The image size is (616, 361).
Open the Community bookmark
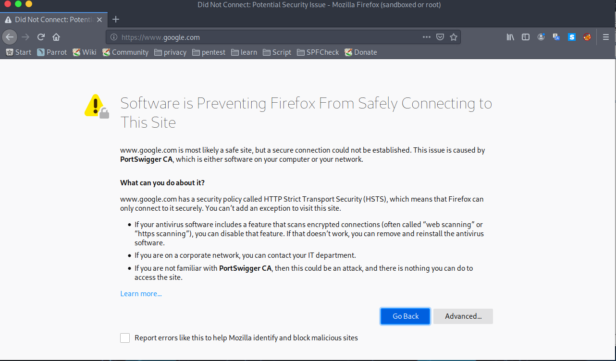pyautogui.click(x=125, y=52)
